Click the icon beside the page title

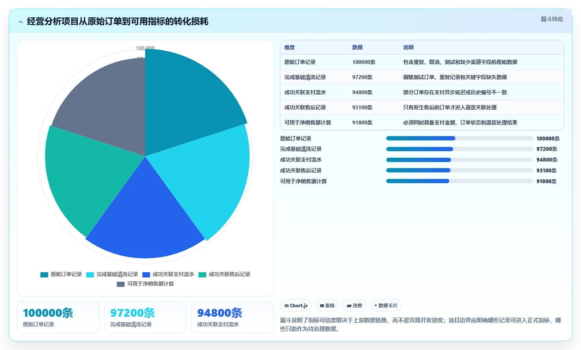pos(21,21)
